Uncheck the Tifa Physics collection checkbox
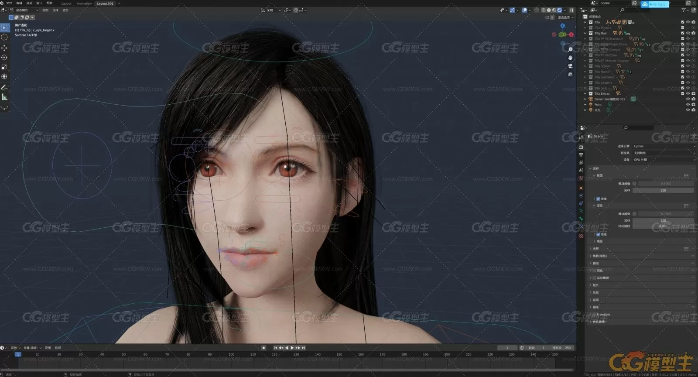 click(x=683, y=27)
